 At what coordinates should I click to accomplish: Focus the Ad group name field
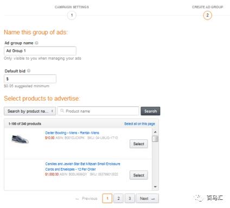click(x=40, y=51)
